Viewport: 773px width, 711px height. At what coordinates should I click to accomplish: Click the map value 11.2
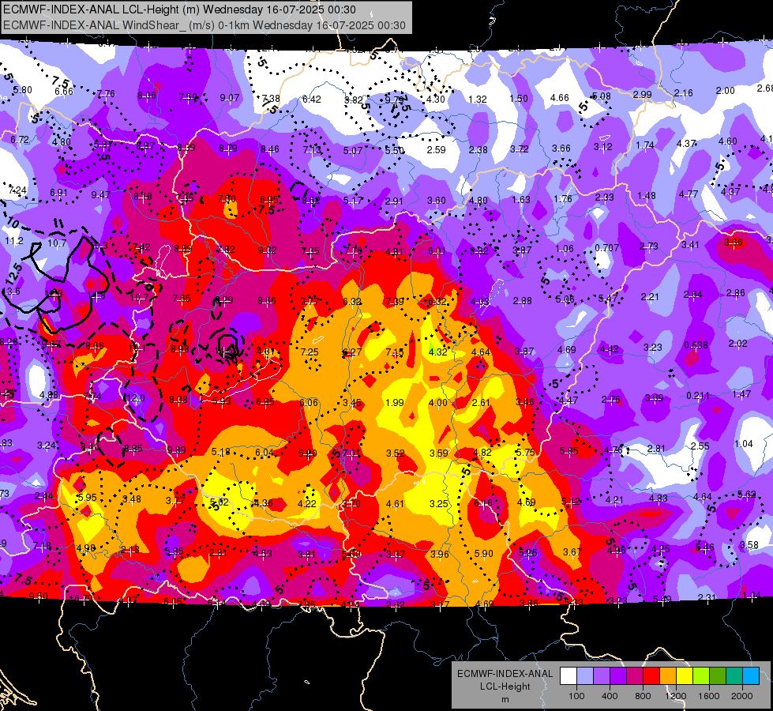(13, 241)
